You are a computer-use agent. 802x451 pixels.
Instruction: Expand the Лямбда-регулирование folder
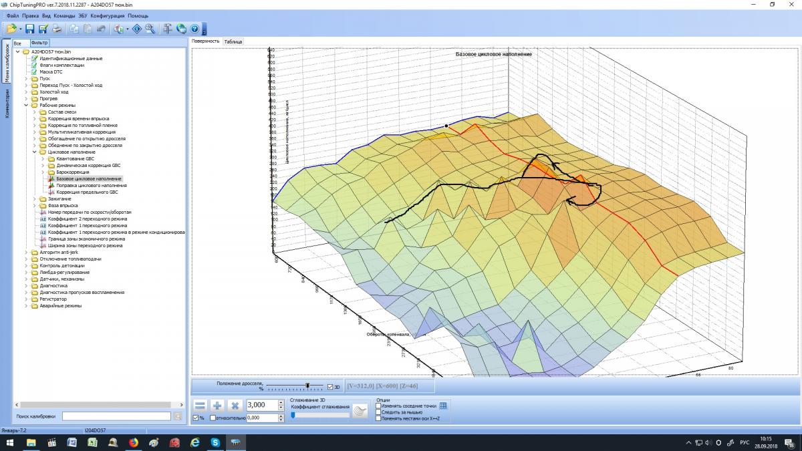(x=27, y=272)
